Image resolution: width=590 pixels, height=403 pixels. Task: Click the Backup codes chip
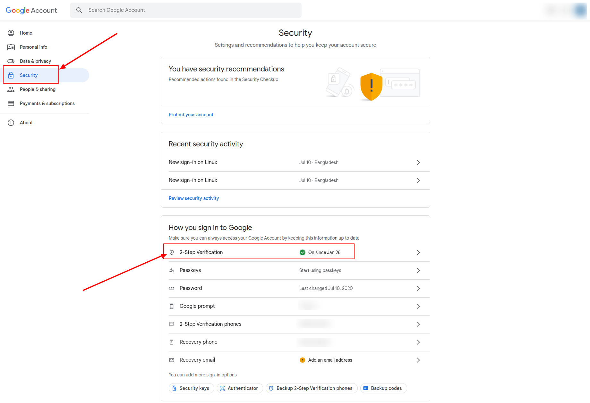[x=383, y=388]
